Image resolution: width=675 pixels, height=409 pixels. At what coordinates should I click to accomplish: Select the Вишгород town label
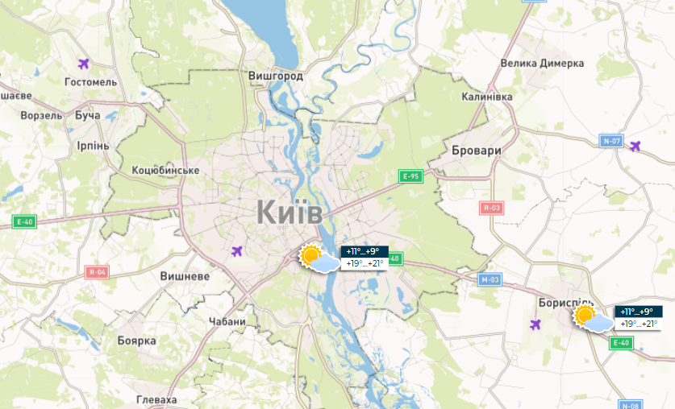[x=276, y=76]
